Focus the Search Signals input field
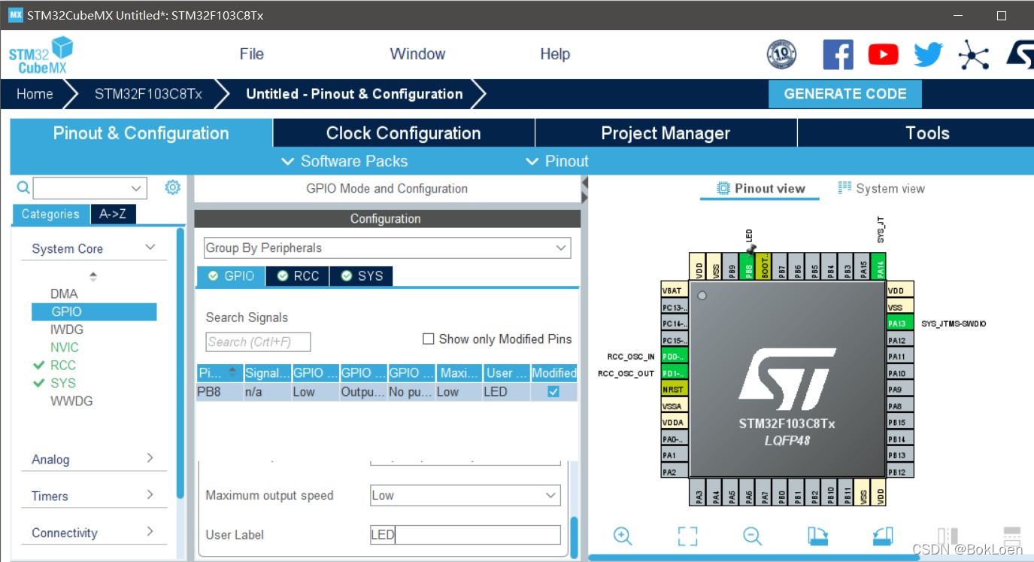This screenshot has height=562, width=1034. (x=258, y=342)
